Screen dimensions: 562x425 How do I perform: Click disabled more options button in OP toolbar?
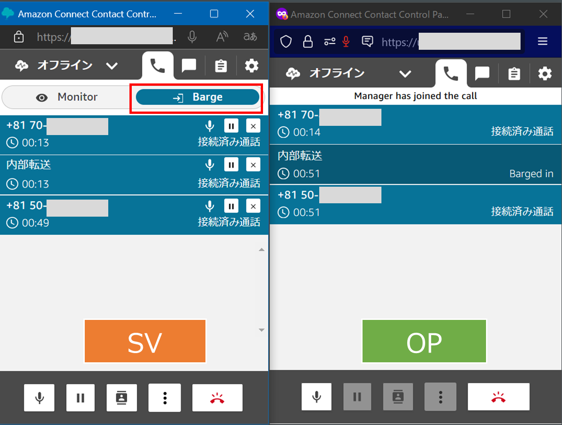pyautogui.click(x=440, y=396)
